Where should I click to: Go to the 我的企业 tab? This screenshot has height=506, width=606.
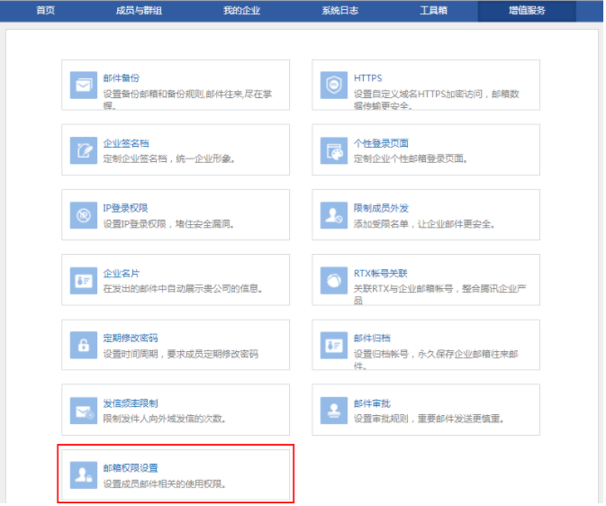point(240,11)
